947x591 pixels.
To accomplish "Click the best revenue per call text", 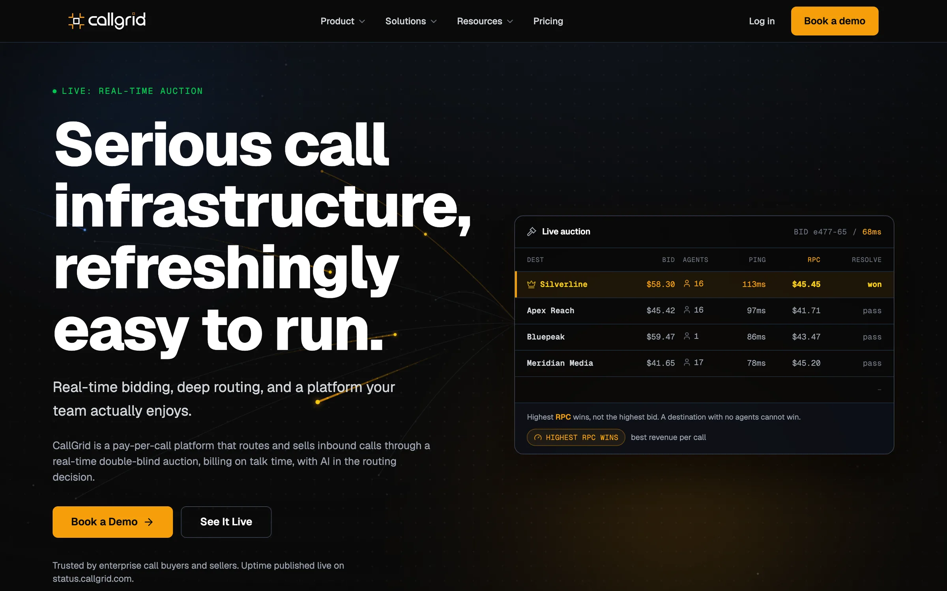I will [668, 437].
